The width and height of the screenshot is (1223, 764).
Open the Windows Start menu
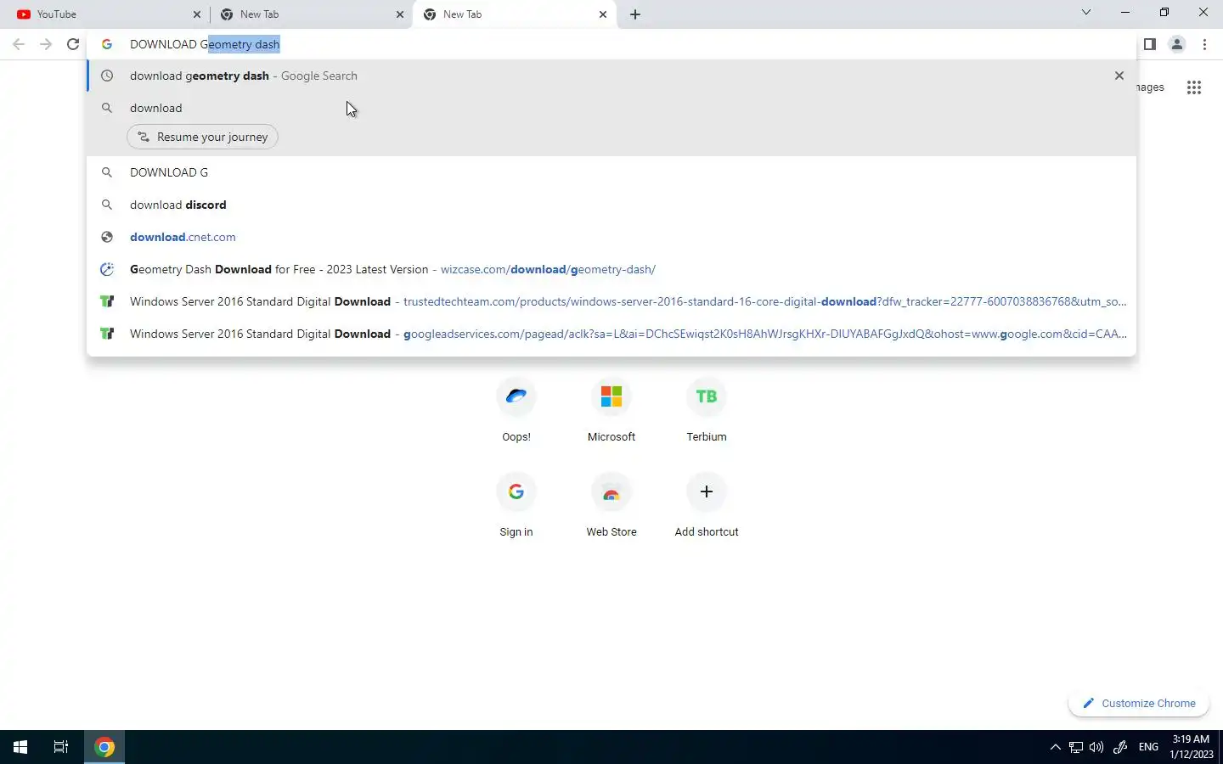[x=20, y=747]
